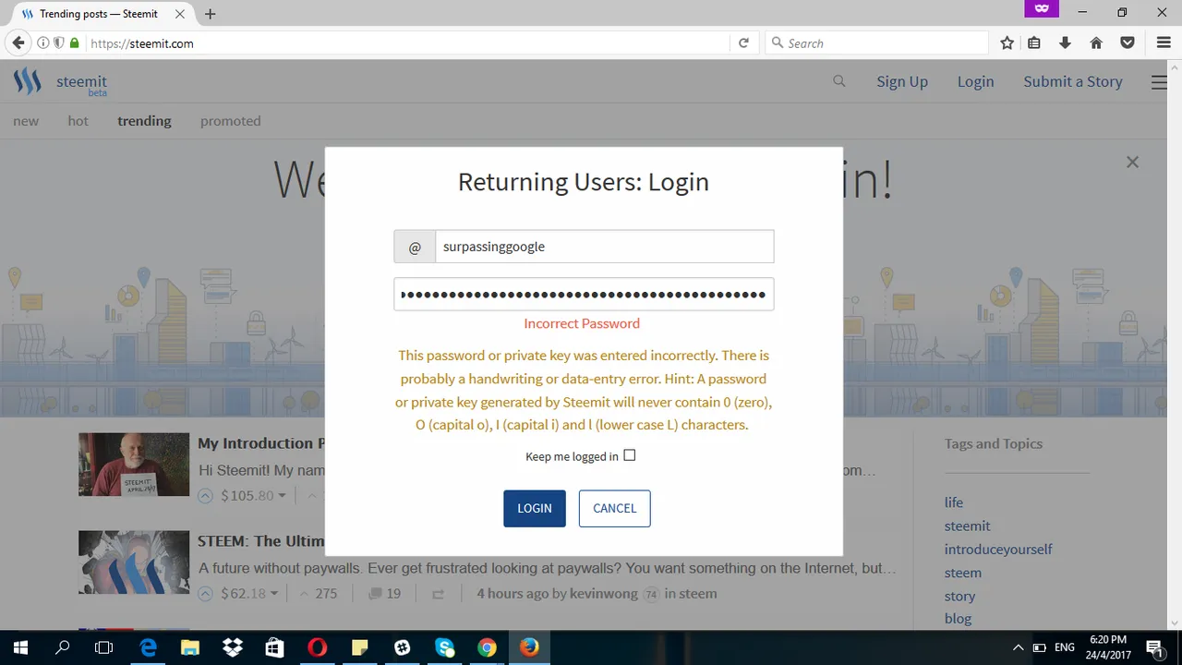Select the Trending posts browser tab
Image resolution: width=1182 pixels, height=665 pixels.
[100, 14]
